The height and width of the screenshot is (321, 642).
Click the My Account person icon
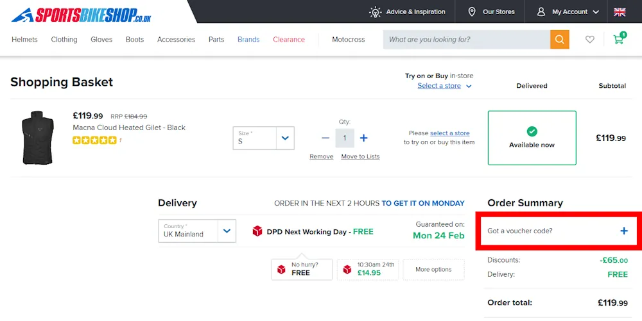coord(541,12)
